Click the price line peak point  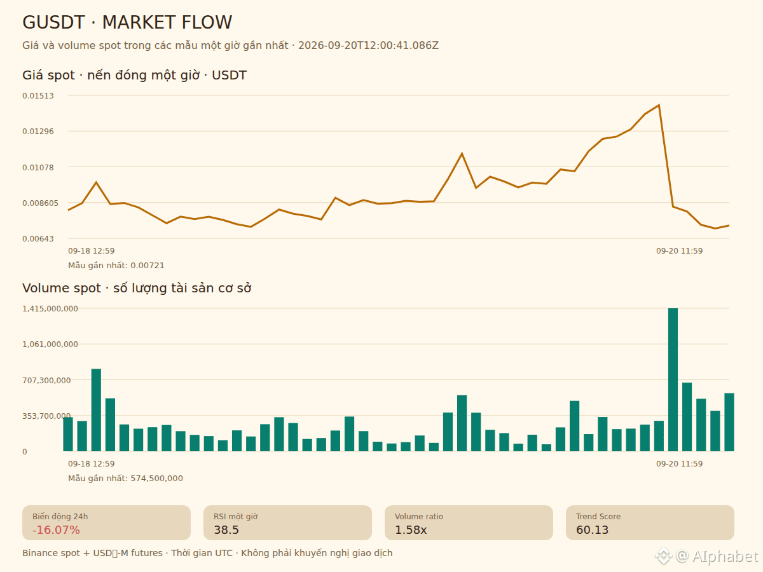click(659, 105)
